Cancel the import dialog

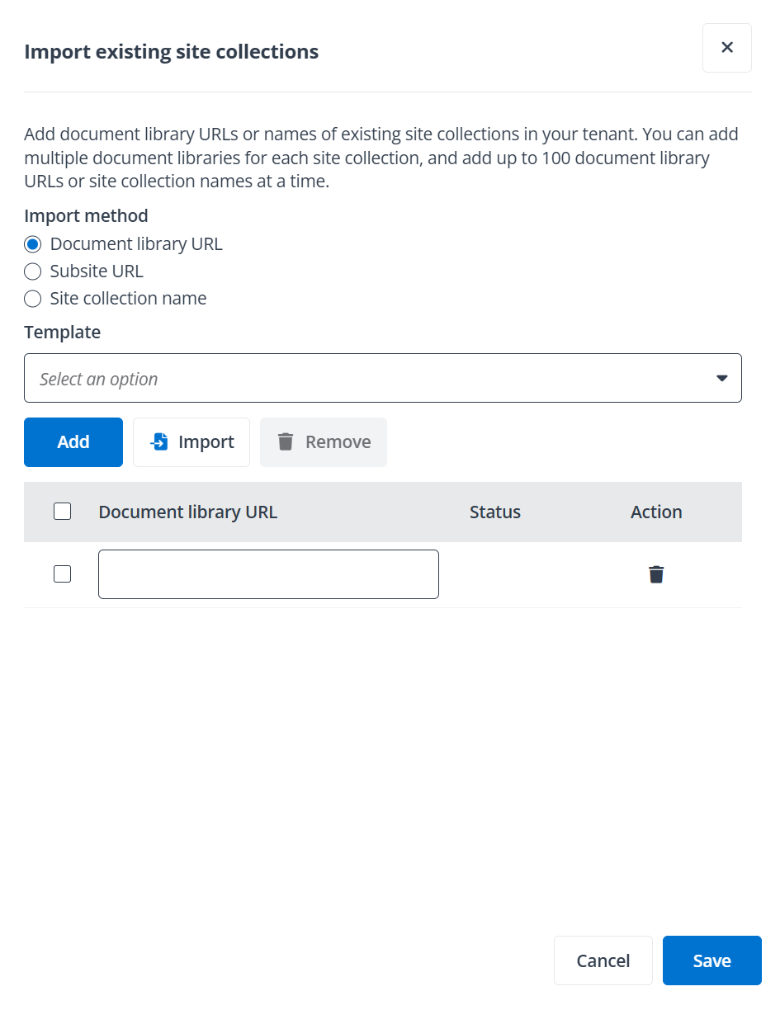[603, 960]
